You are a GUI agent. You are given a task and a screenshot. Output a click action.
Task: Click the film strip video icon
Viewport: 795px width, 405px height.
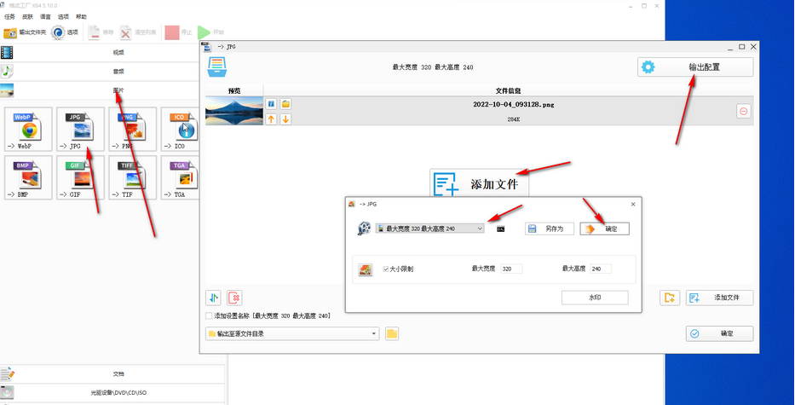7,52
